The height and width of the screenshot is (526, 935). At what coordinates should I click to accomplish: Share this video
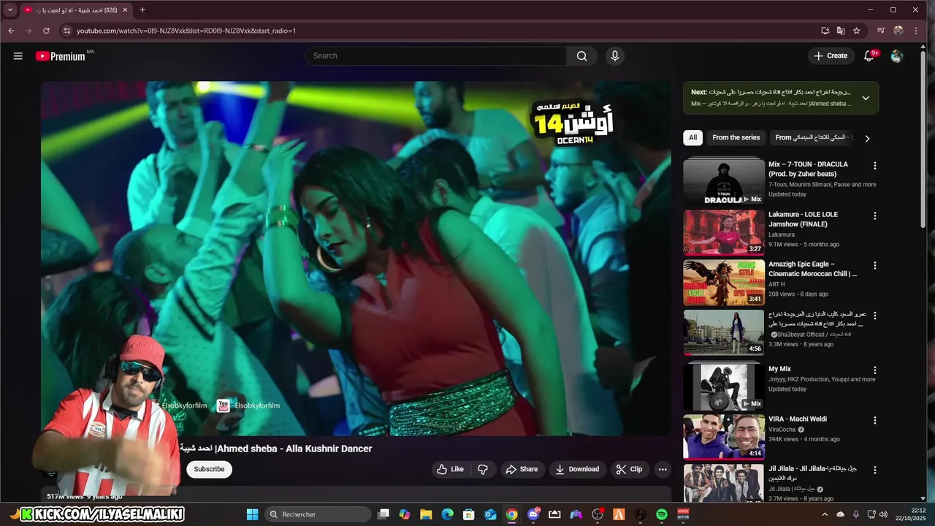point(522,469)
